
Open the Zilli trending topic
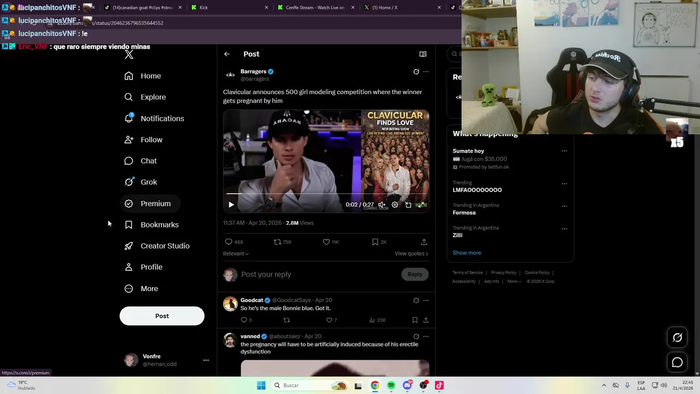click(457, 235)
